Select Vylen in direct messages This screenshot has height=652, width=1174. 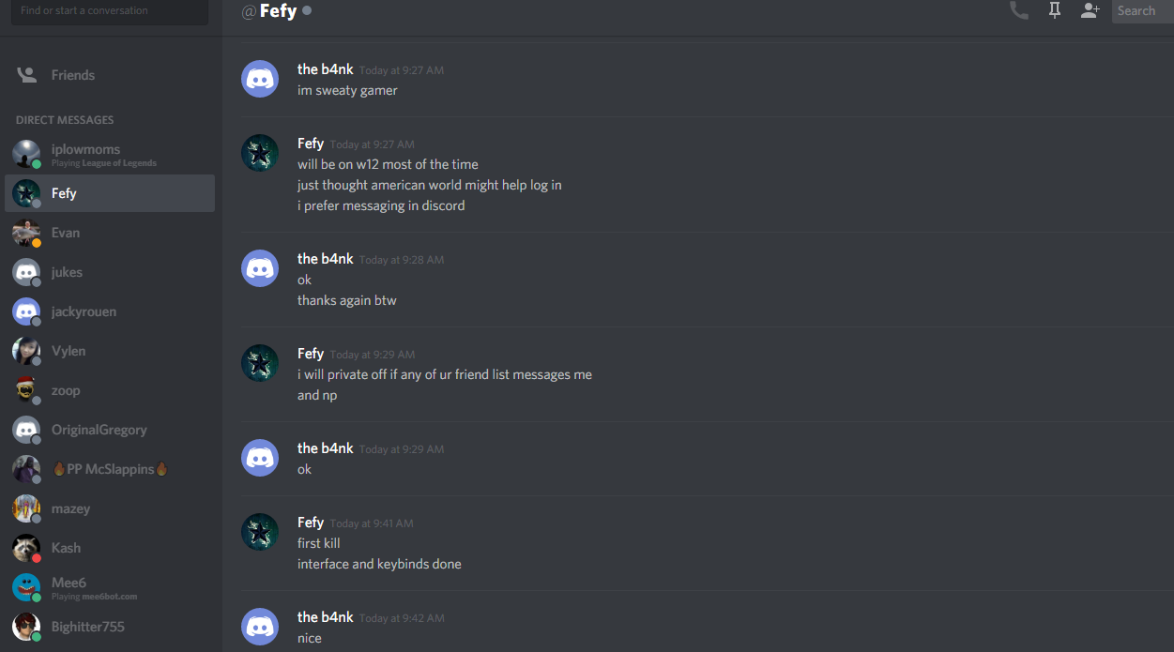point(110,351)
